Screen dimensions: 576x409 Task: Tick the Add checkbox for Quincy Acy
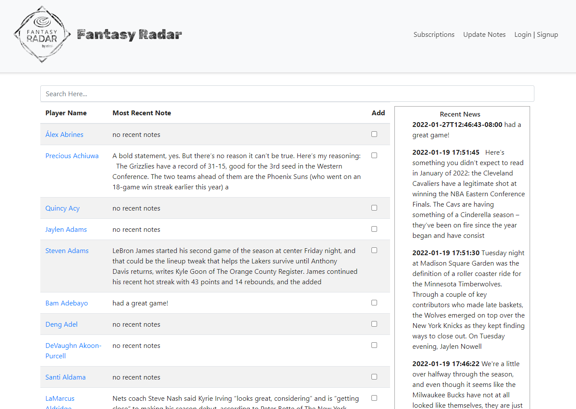click(x=374, y=208)
